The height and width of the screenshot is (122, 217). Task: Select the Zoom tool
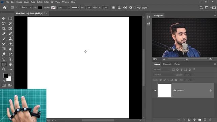4,69
